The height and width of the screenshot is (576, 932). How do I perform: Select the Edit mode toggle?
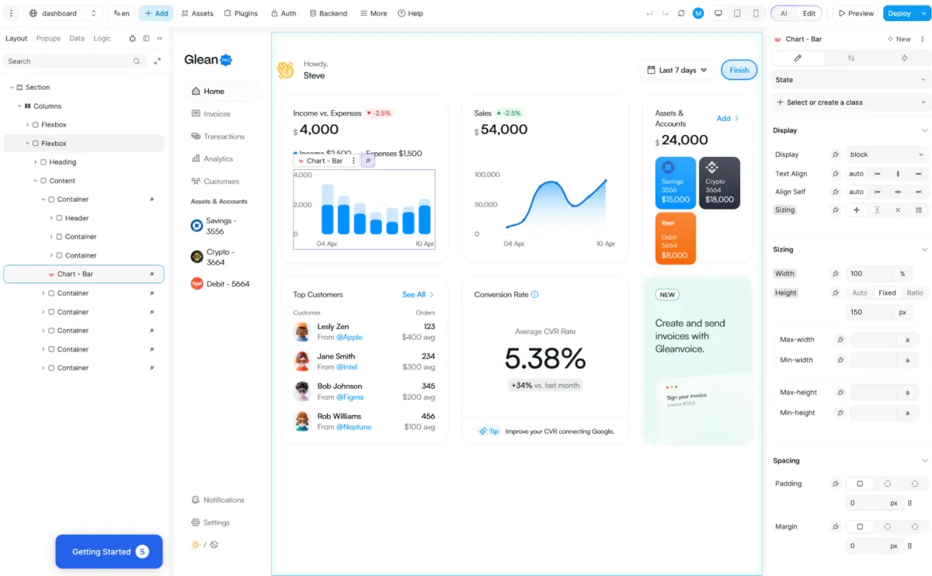[809, 13]
